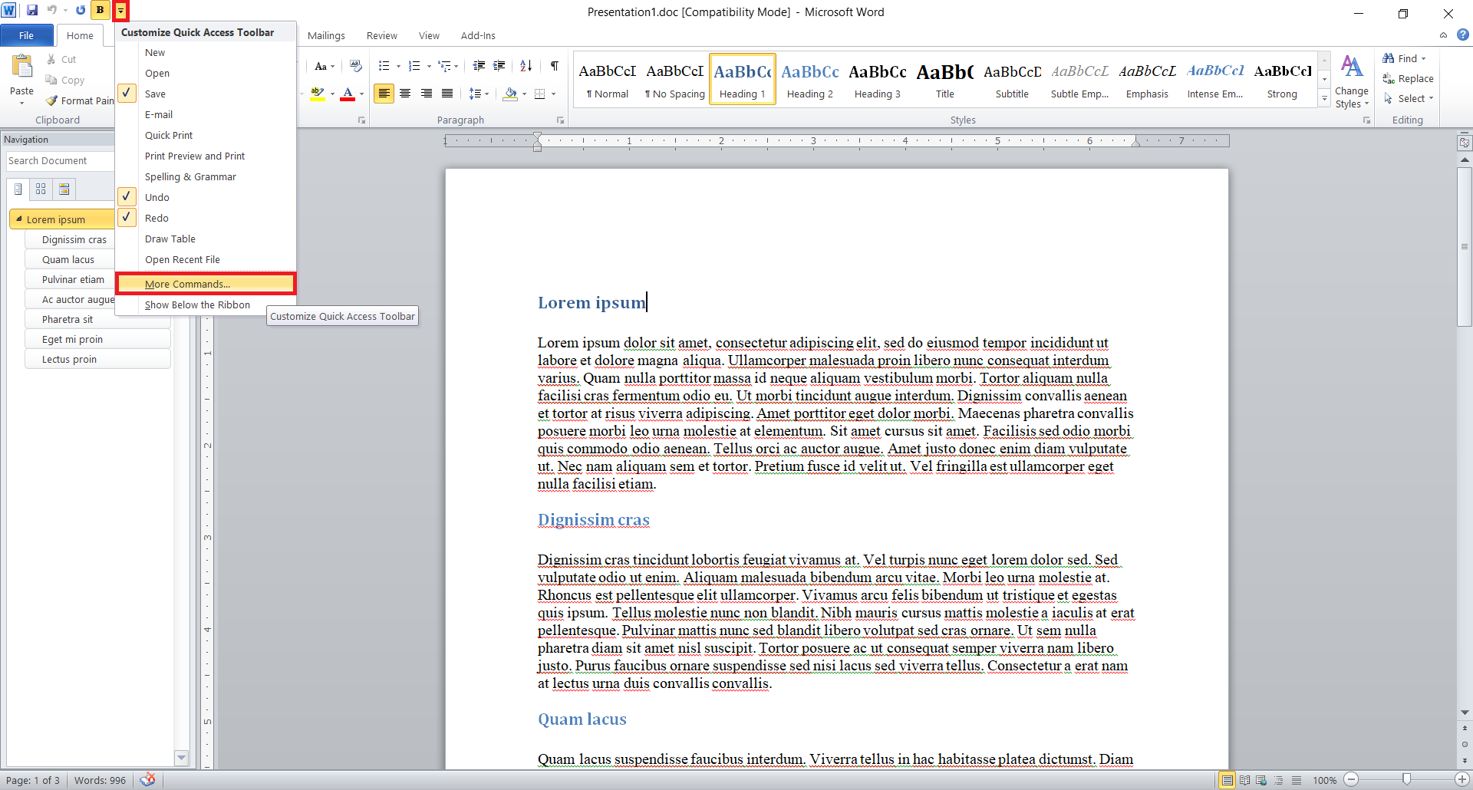This screenshot has height=790, width=1473.
Task: Open the Review ribbon tab
Action: coord(381,35)
